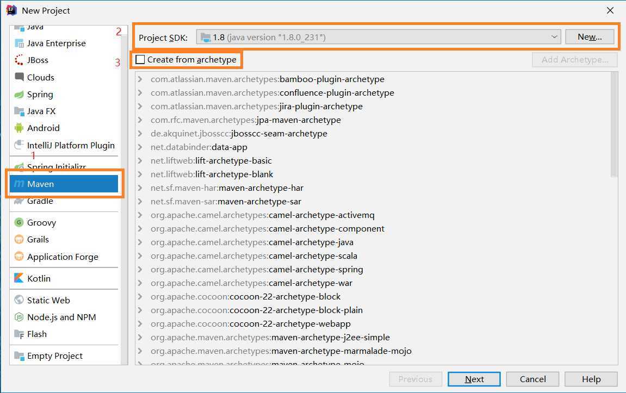The height and width of the screenshot is (393, 626).
Task: Click the Static Web globe icon
Action: [x=19, y=300]
